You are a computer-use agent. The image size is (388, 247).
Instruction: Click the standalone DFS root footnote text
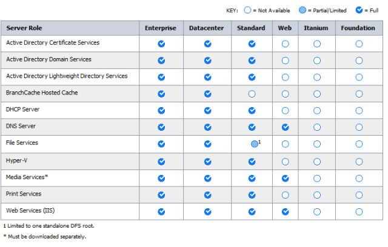[x=48, y=226]
